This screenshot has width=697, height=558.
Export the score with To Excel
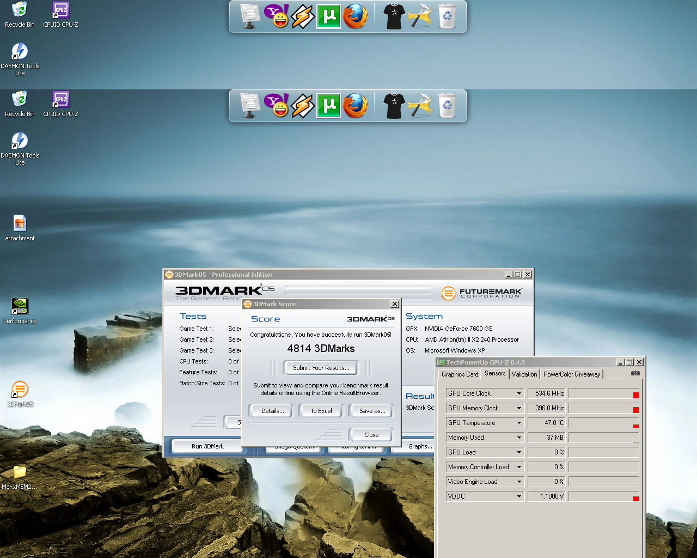(321, 411)
